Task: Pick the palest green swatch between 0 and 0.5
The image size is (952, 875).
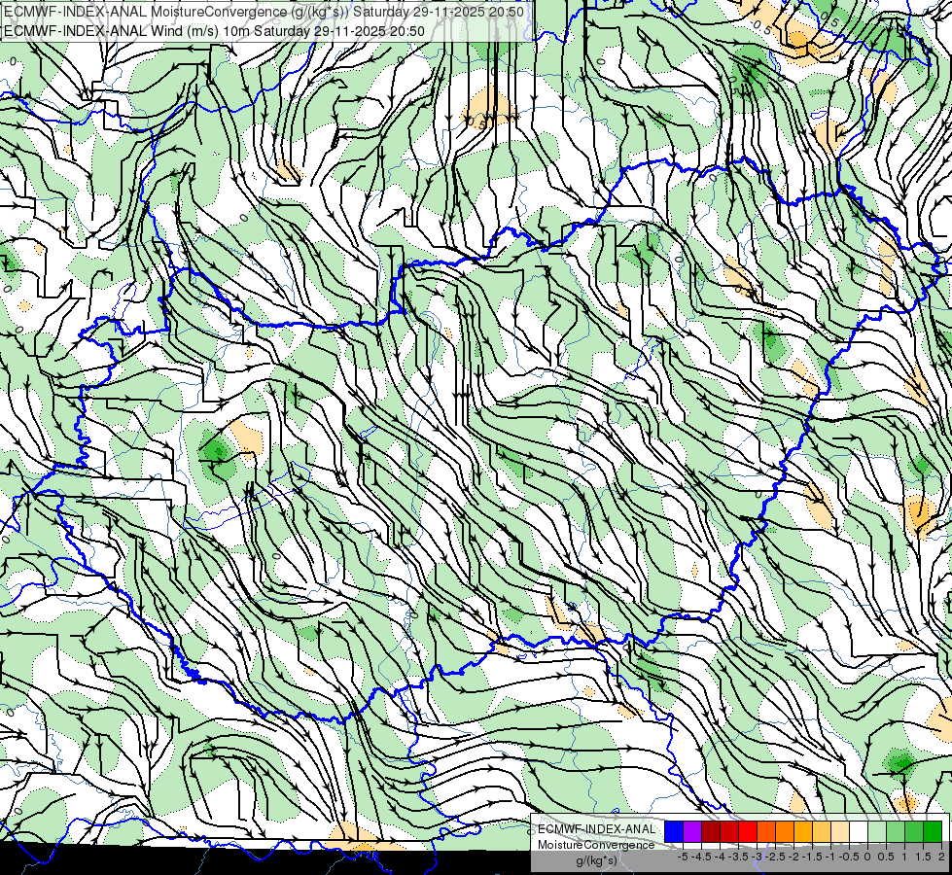Action: click(x=877, y=832)
